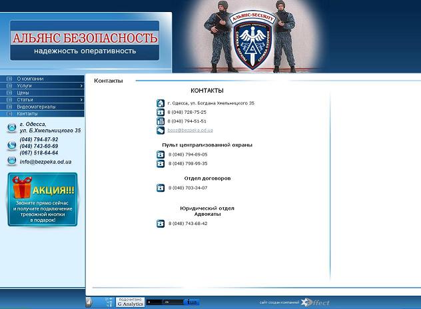Click phone icon beside 8 (048) 728-75-25
The height and width of the screenshot is (309, 421).
[161, 113]
